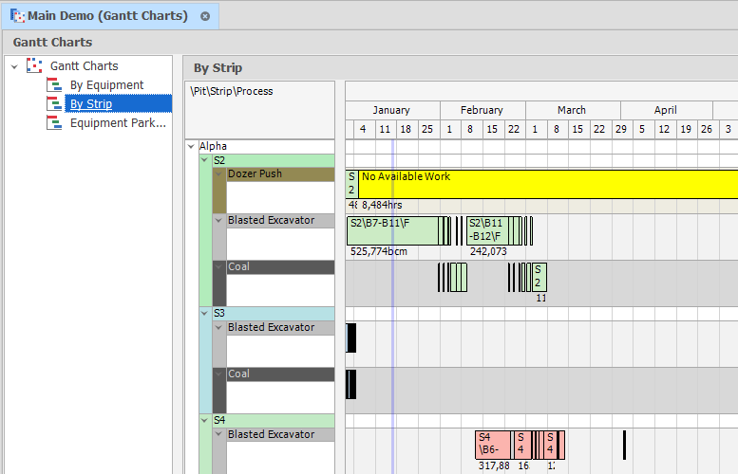Click the red S4\B6 task bar

click(493, 445)
